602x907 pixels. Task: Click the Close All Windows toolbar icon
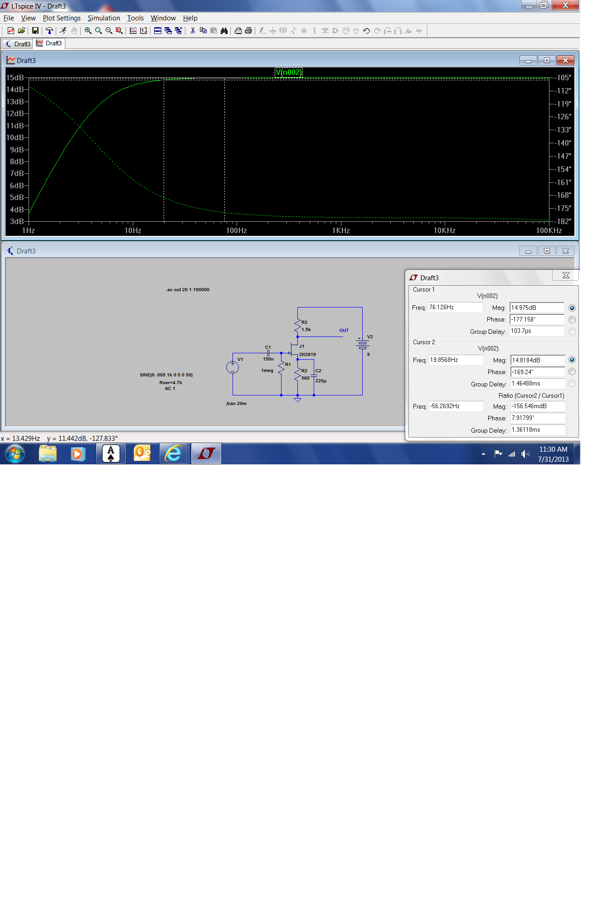tap(179, 31)
